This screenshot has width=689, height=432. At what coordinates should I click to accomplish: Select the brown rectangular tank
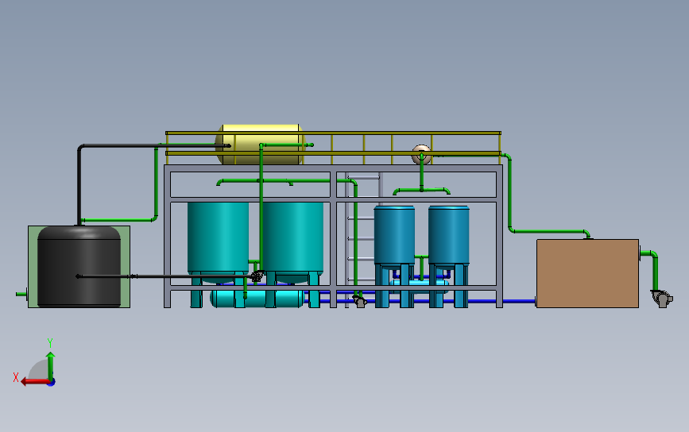(587, 273)
